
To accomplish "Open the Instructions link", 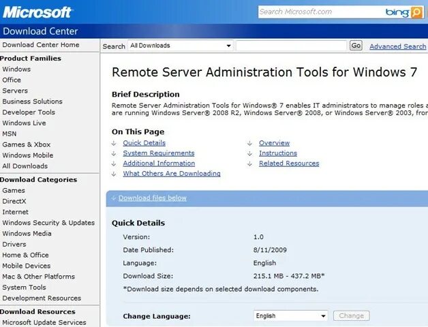I will (x=278, y=153).
